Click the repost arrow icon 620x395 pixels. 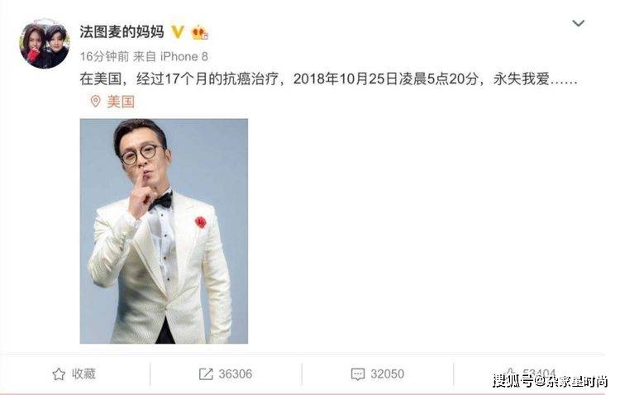206,374
